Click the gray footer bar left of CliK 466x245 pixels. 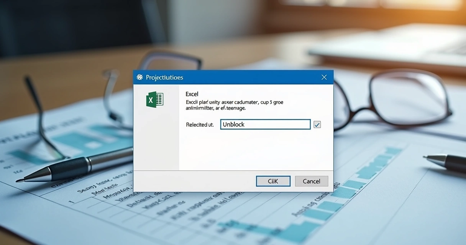[192, 181]
